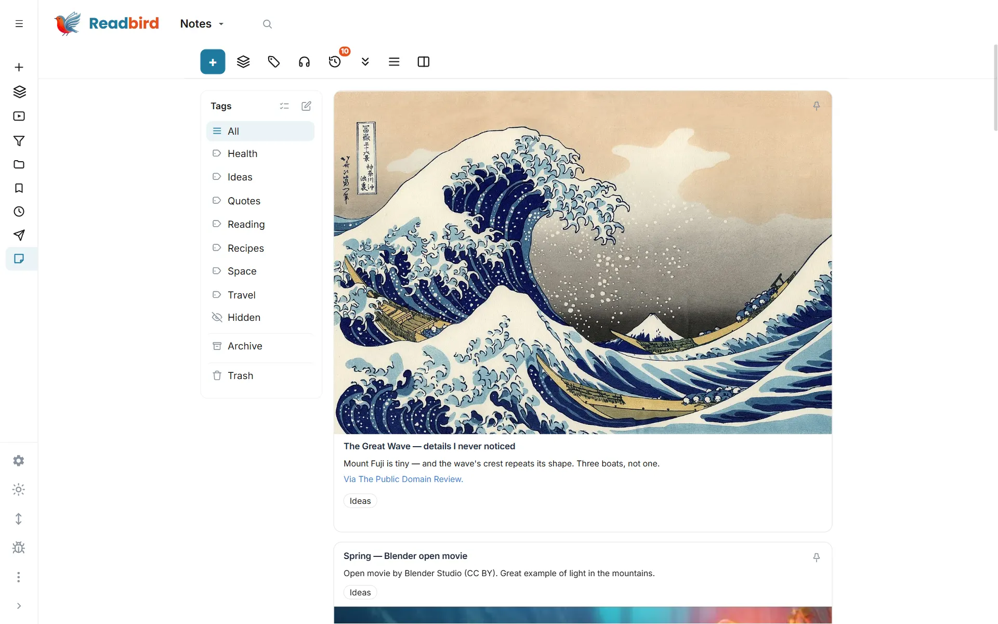Open The Great Wave note title
This screenshot has height=624, width=998.
pos(429,447)
